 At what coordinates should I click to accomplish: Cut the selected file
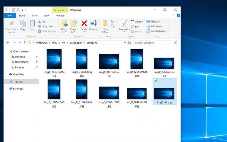[42, 21]
